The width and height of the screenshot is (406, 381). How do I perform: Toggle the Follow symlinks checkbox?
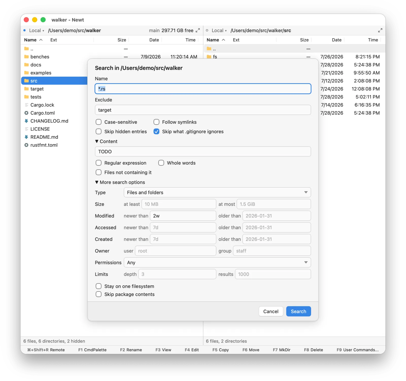coord(156,122)
